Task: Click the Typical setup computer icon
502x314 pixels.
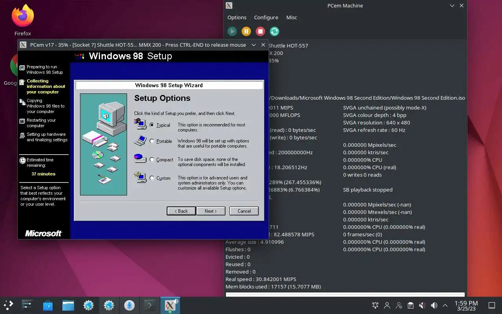Action: [140, 124]
